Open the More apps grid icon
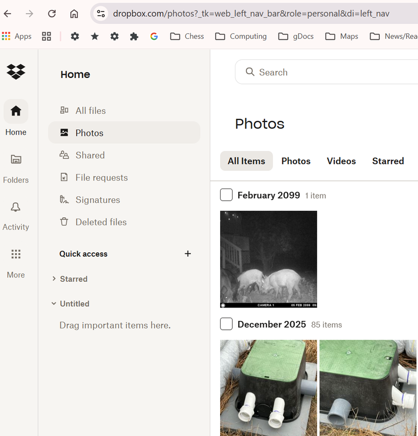Image resolution: width=418 pixels, height=436 pixels. [16, 255]
